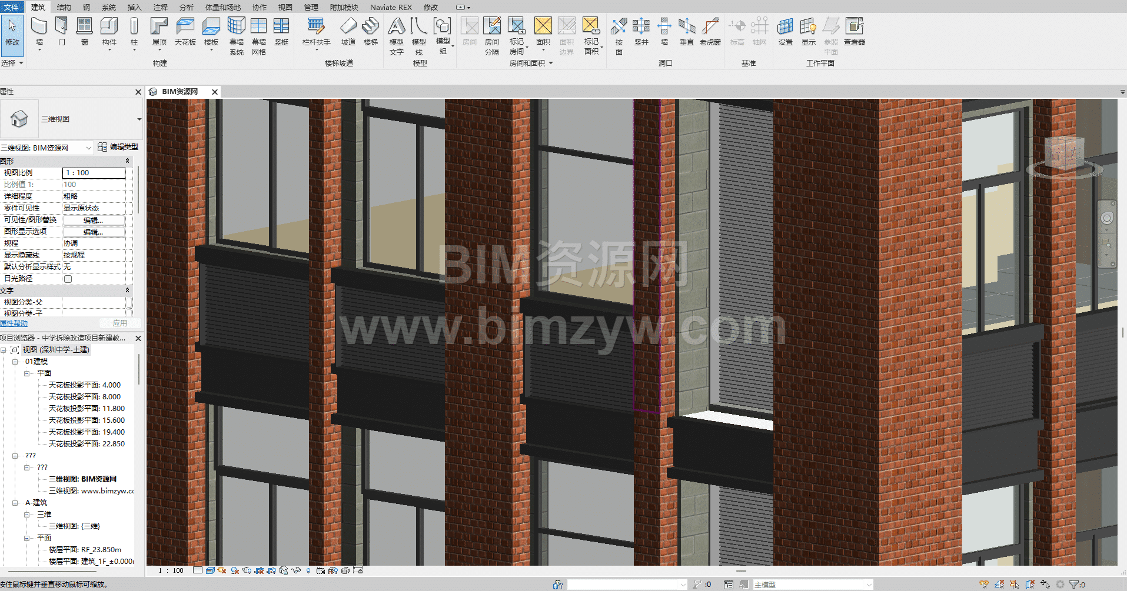Screen dimensions: 1127x591
Task: Select the Dormer (老虎窗) opening tool
Action: point(710,31)
